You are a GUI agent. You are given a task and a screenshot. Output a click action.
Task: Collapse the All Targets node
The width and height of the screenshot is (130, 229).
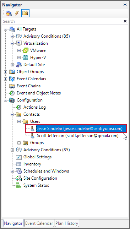tap(6, 29)
